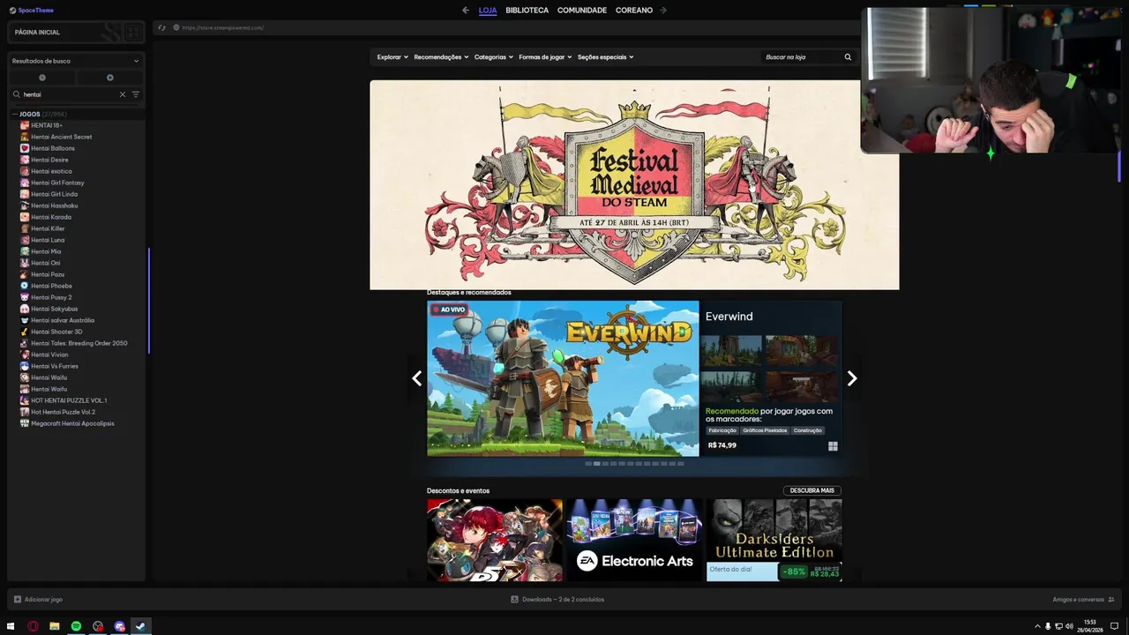Click the Festival Medieval do Steam banner
The image size is (1129, 635).
pos(634,185)
